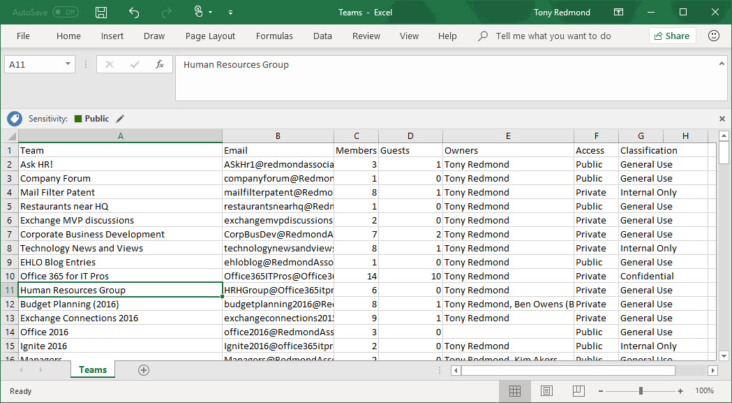Open the Page Layout ribbon tab
This screenshot has width=732, height=403.
pyautogui.click(x=210, y=36)
